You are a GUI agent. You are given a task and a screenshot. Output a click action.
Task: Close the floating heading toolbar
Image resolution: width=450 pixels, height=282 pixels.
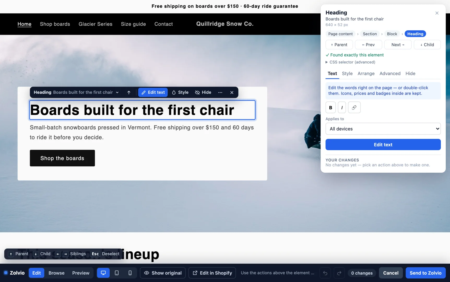(232, 92)
